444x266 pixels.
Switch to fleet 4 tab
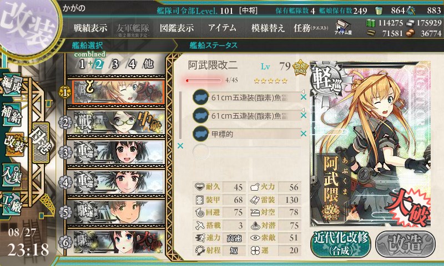(x=132, y=65)
